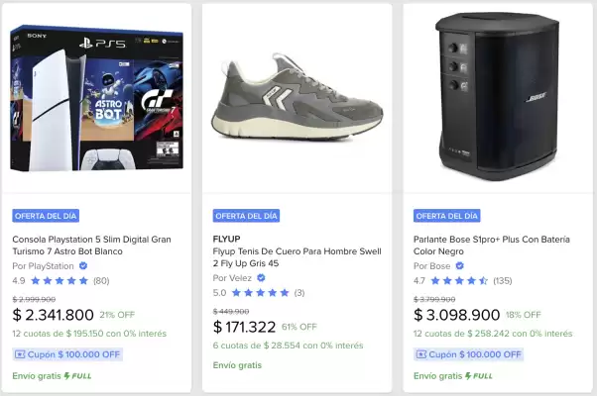Open the Consola Playstation 5 Slim title link
597x396 pixels.
[91, 246]
